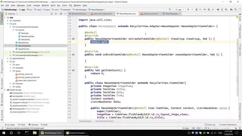Screen dimensions: 242x136
Task: Open the app run configuration dropdown
Action: [180, 9]
